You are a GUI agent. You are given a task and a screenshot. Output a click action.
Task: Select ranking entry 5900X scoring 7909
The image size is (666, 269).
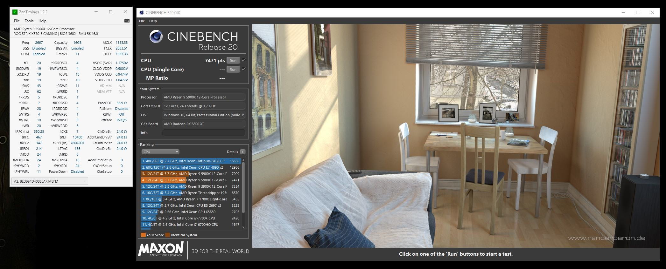pyautogui.click(x=191, y=174)
